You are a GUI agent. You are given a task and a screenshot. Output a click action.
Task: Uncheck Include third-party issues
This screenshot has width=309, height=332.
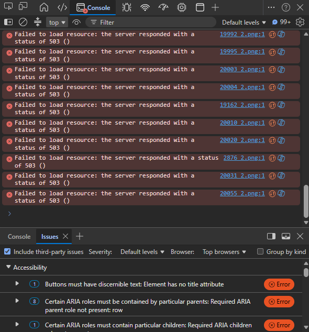[x=7, y=251]
